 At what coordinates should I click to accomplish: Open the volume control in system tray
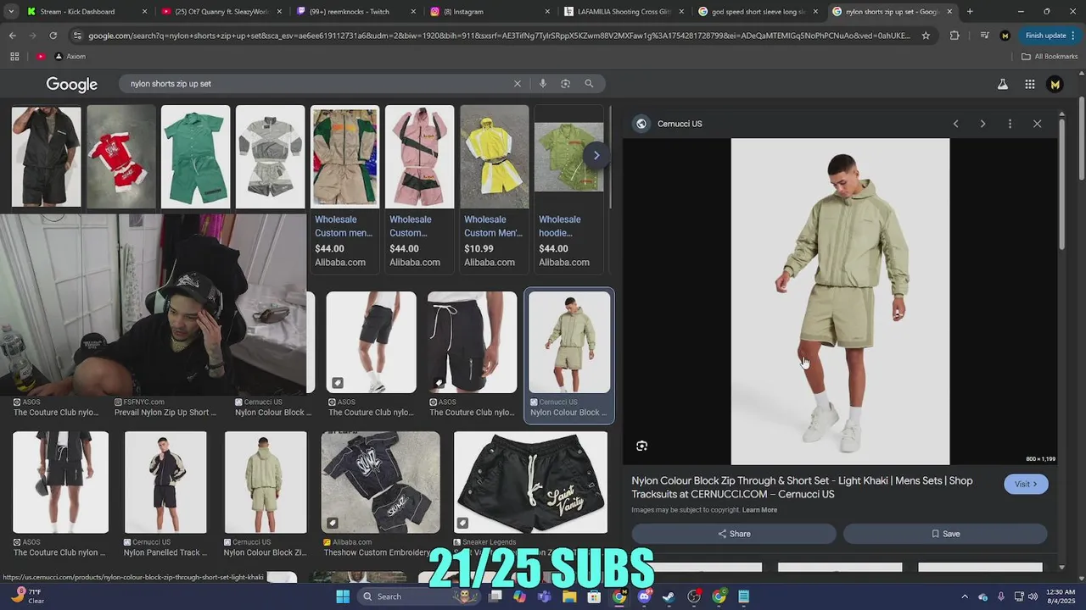(1034, 596)
